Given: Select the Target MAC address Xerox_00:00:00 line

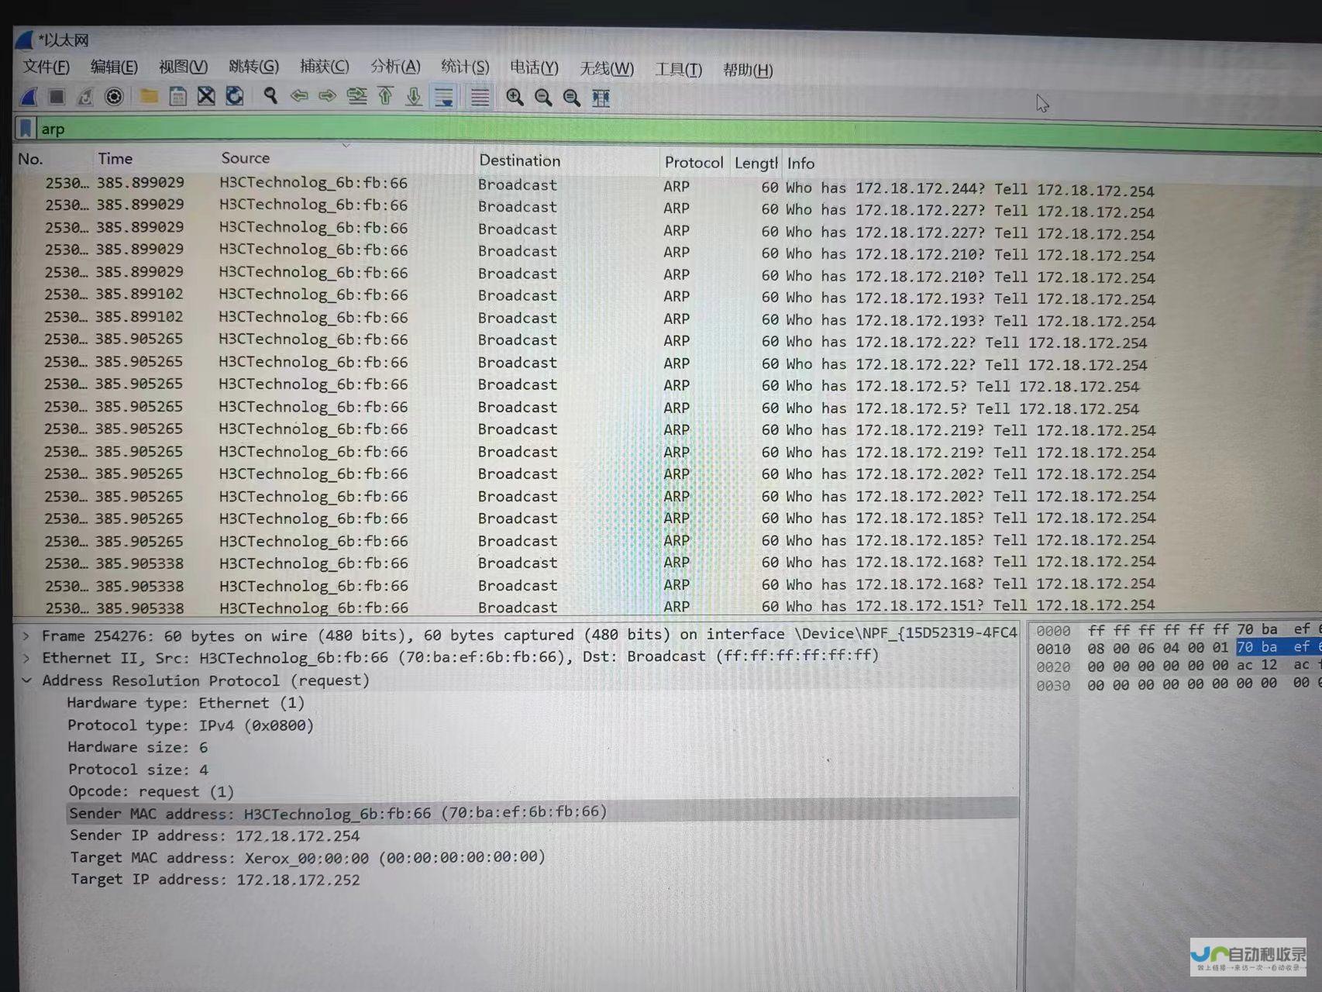Looking at the screenshot, I should tap(308, 857).
